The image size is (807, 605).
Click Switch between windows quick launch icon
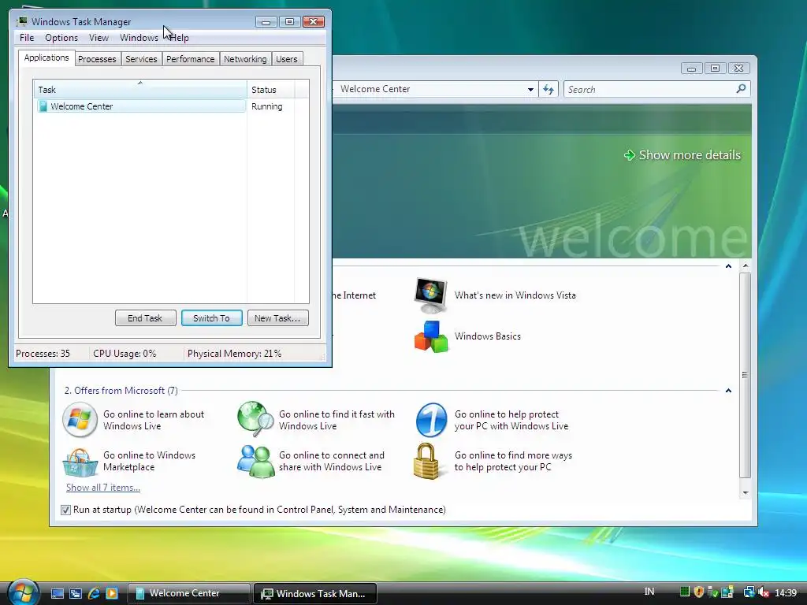[76, 593]
